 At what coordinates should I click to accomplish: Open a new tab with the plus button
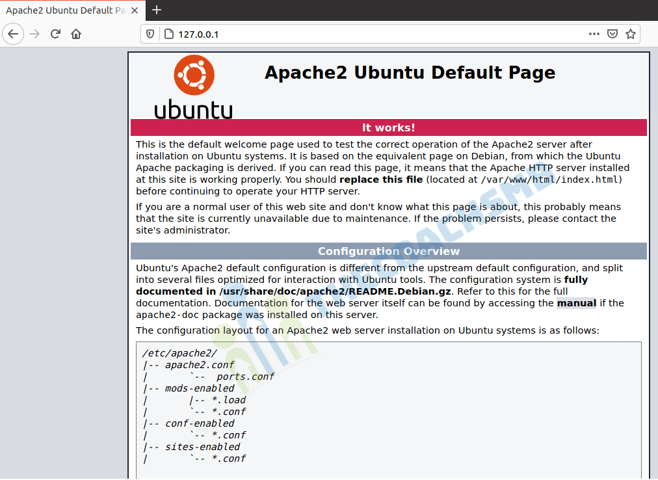(157, 10)
